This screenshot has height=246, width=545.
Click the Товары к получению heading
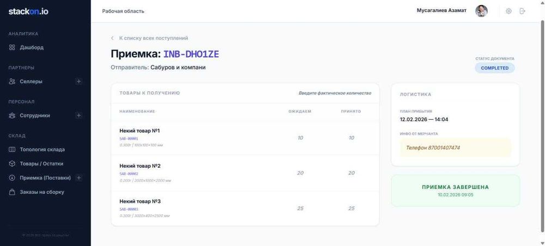[149, 93]
